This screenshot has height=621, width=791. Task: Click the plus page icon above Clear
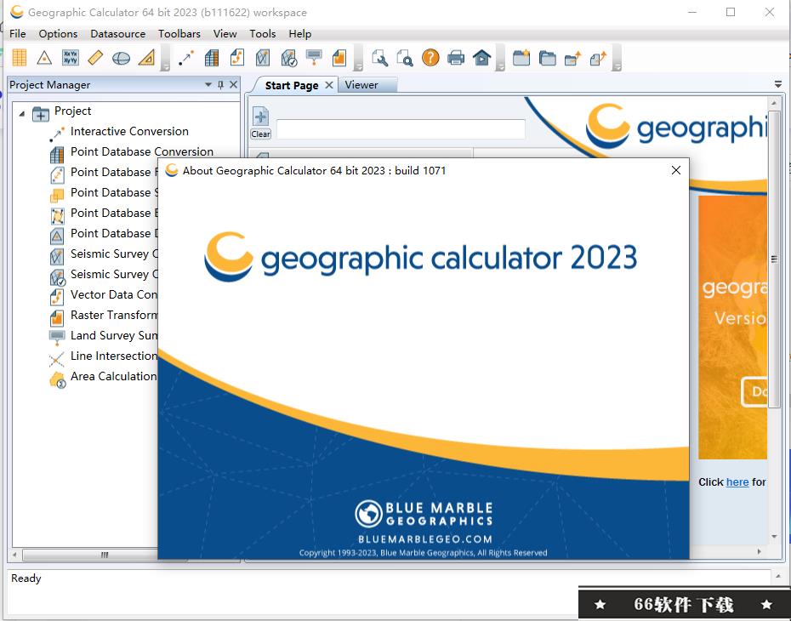pos(260,117)
